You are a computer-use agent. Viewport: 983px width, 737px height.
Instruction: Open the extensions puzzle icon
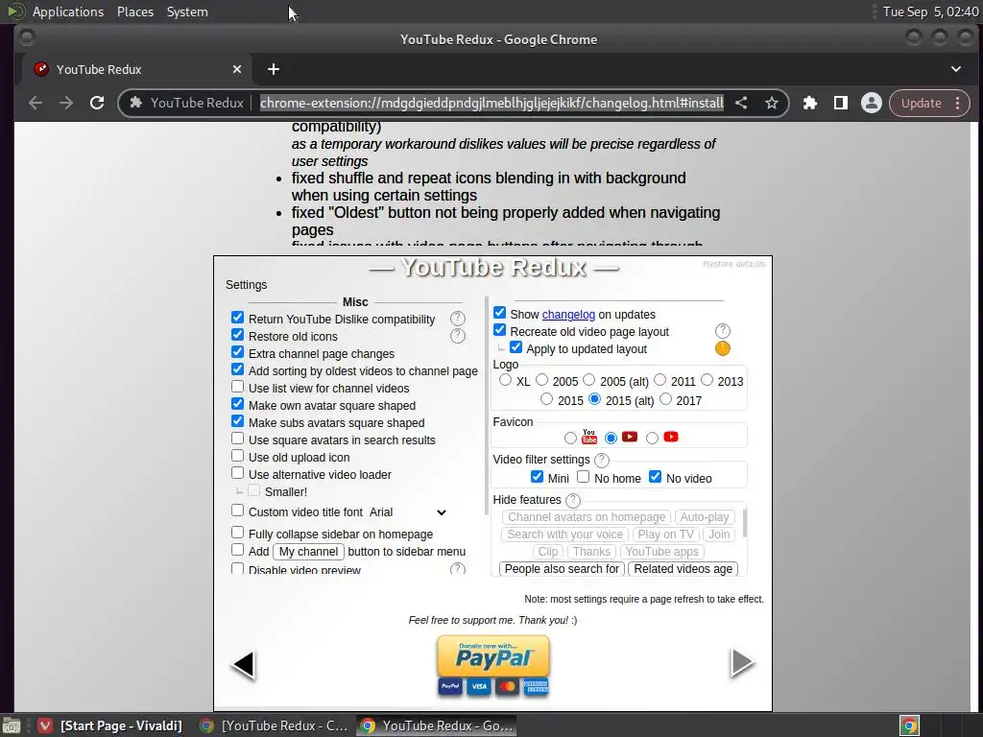click(x=810, y=103)
